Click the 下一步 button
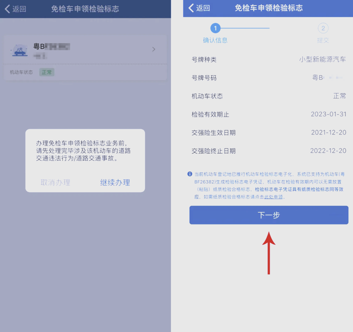The height and width of the screenshot is (332, 353). [269, 215]
